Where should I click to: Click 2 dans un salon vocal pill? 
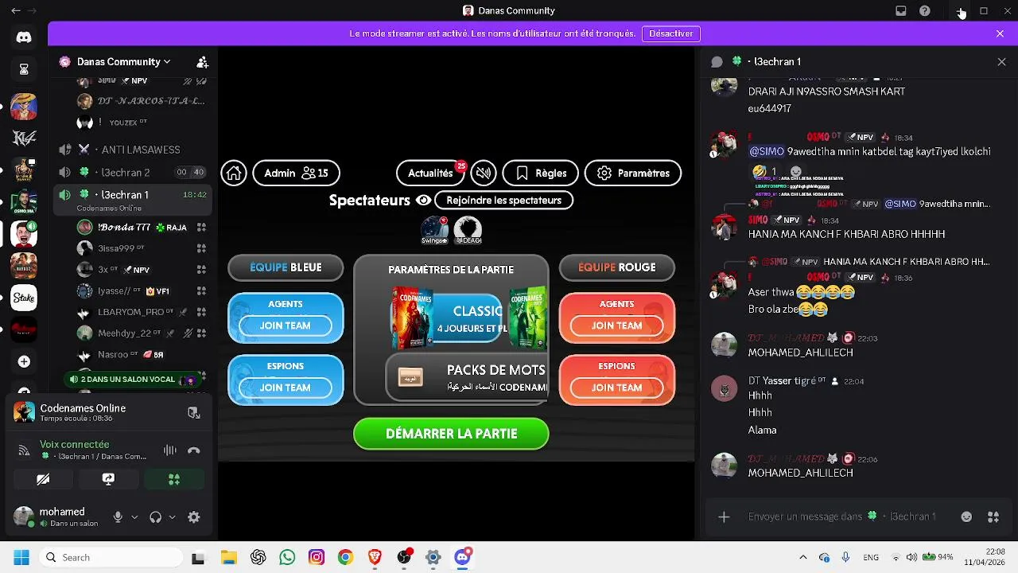tap(133, 380)
